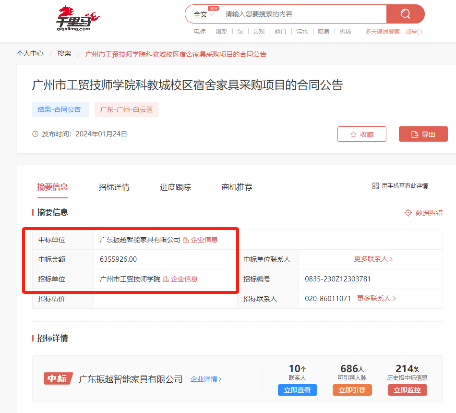Switch to the 商机推荐 tab
The height and width of the screenshot is (413, 456).
point(237,187)
